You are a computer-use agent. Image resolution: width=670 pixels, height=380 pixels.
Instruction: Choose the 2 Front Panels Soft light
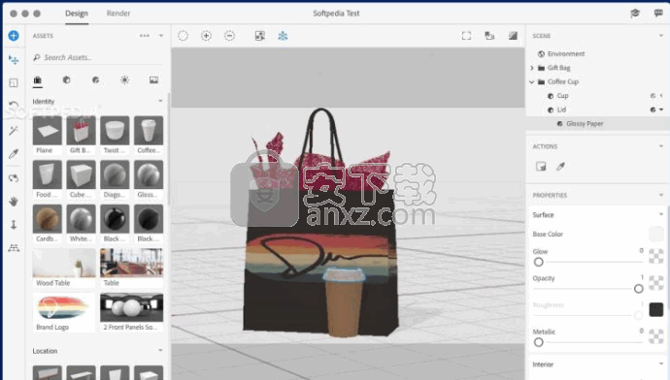[132, 307]
